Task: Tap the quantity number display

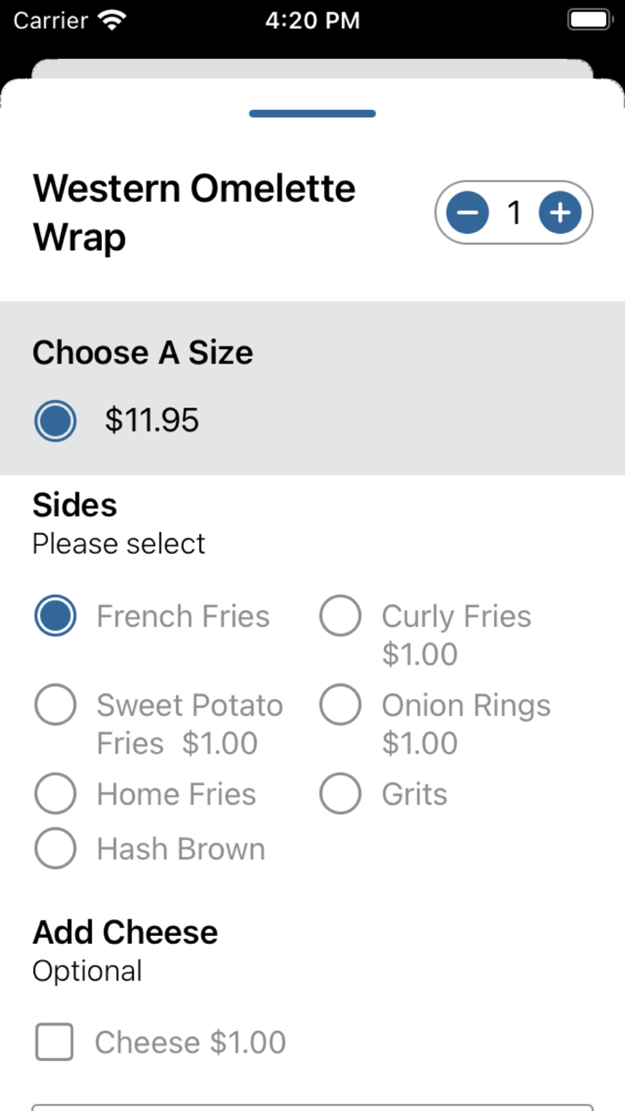Action: coord(514,213)
